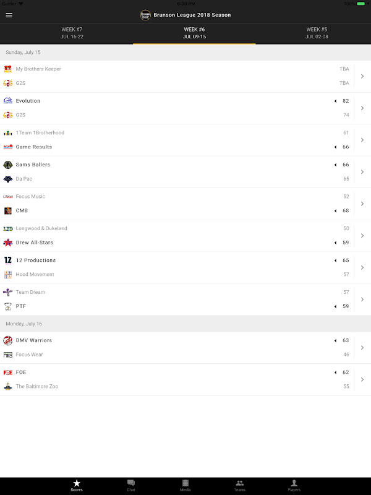Tap the Evolution team logo
The image size is (371, 495).
(8, 101)
